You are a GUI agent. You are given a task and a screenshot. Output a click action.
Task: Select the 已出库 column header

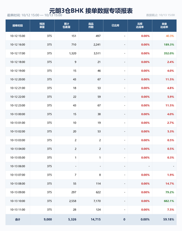click(115, 25)
